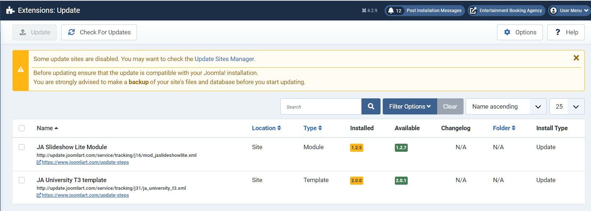Expand the Filter Options dropdown
The width and height of the screenshot is (591, 211).
tap(410, 106)
